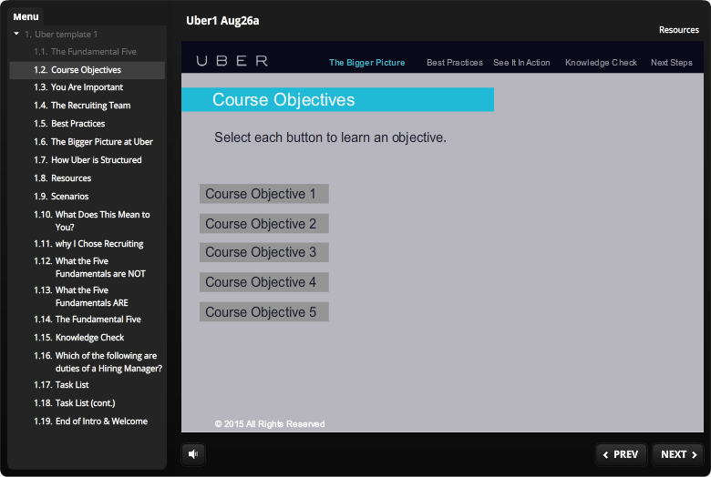Advance with the NEXT button

click(678, 454)
